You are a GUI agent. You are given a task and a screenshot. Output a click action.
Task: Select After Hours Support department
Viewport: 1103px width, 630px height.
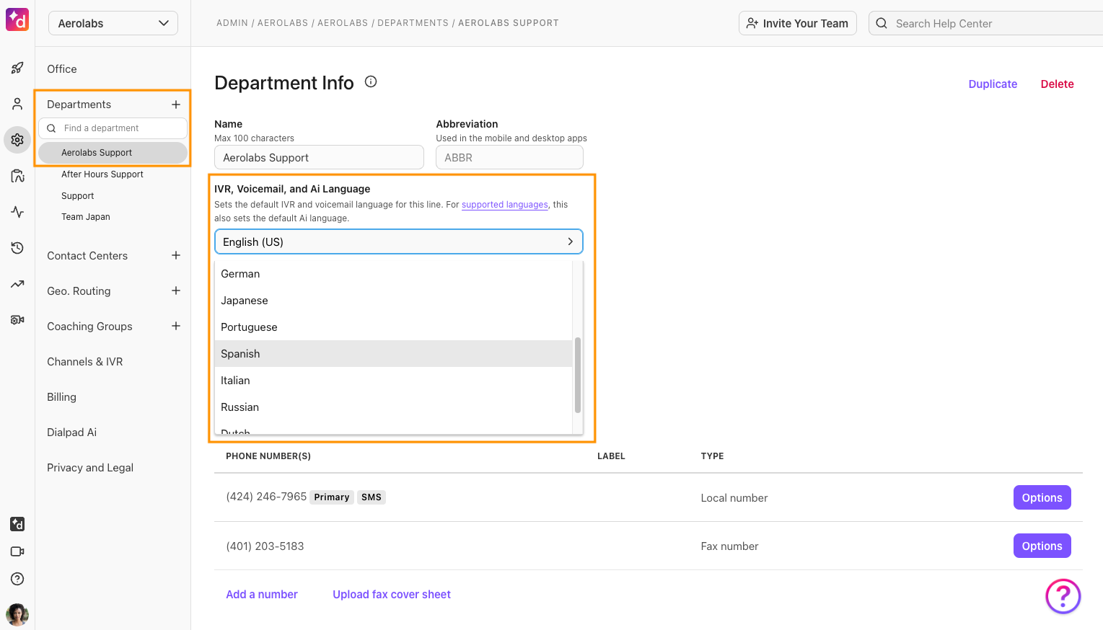(x=102, y=174)
